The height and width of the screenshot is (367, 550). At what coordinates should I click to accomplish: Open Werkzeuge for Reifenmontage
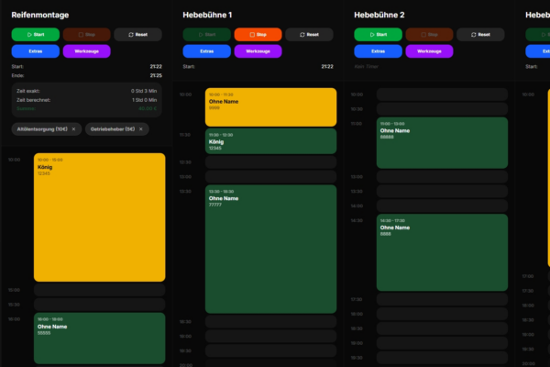[x=87, y=51]
